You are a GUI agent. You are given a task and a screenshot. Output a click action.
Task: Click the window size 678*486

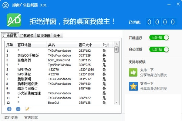click(85, 89)
